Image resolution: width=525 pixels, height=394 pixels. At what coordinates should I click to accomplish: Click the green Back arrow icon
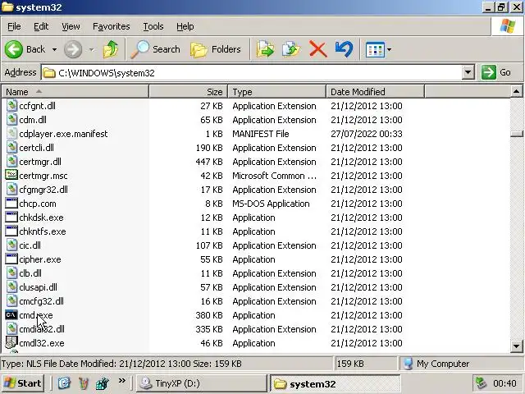click(14, 49)
